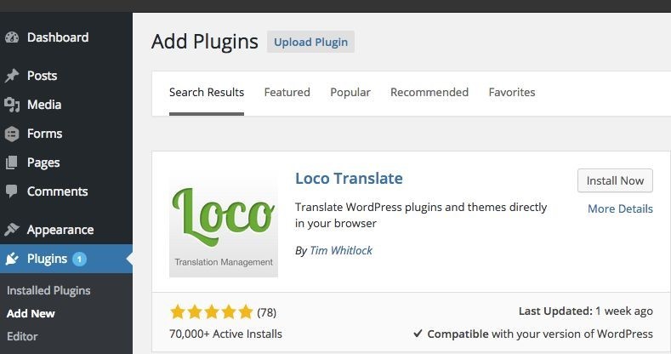Image resolution: width=671 pixels, height=354 pixels.
Task: Open Installed Plugins submenu item
Action: (x=48, y=291)
